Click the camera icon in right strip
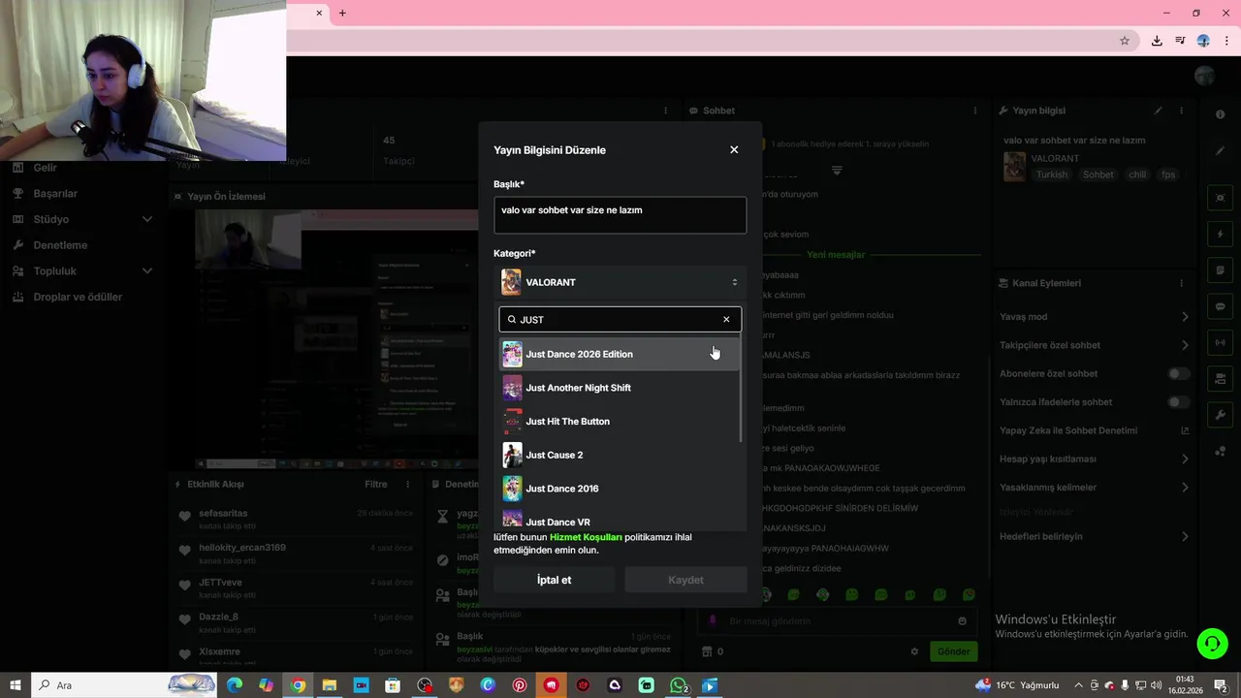The image size is (1241, 698). coord(1220,378)
